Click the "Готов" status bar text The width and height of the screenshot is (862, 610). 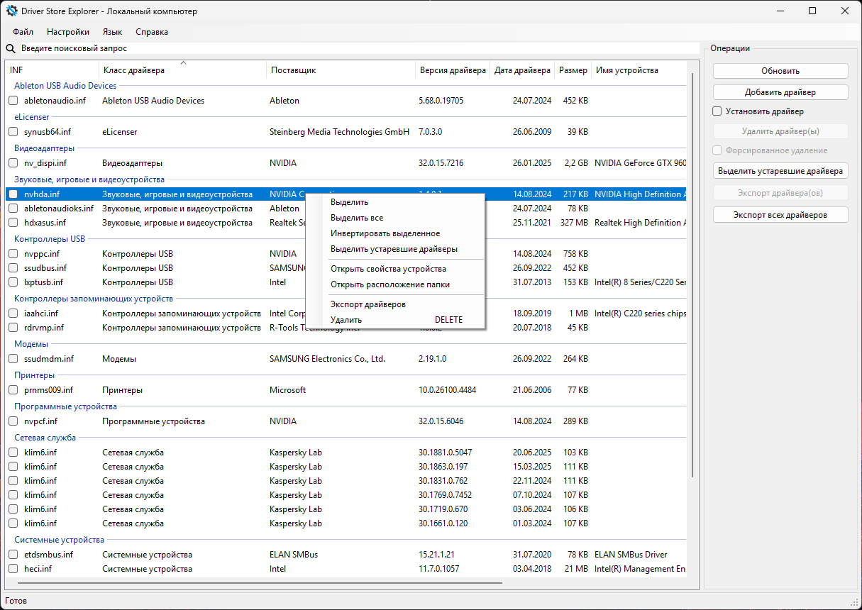point(16,601)
